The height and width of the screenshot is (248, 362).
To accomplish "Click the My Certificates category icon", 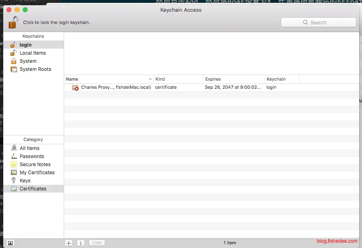I will click(x=14, y=173).
